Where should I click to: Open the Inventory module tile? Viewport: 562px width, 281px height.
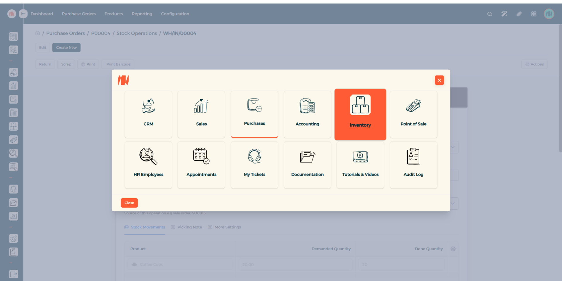pos(360,114)
